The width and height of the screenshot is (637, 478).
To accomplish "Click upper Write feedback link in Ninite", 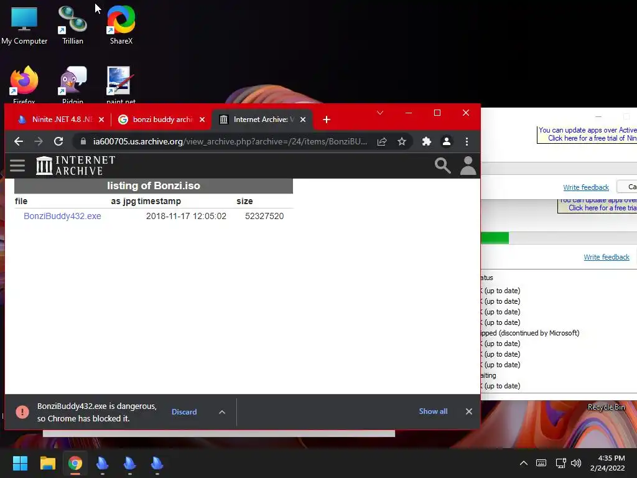I will click(586, 187).
